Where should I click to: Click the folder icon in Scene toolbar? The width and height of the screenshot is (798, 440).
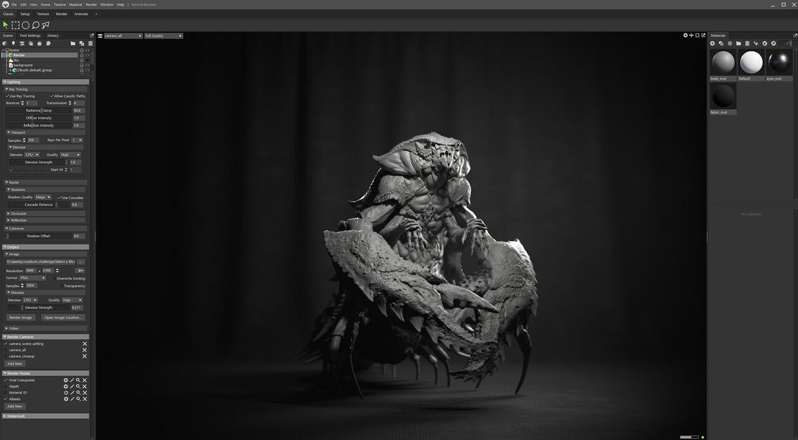(x=73, y=44)
